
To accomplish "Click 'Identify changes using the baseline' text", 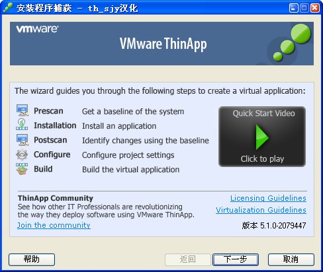I will [146, 141].
